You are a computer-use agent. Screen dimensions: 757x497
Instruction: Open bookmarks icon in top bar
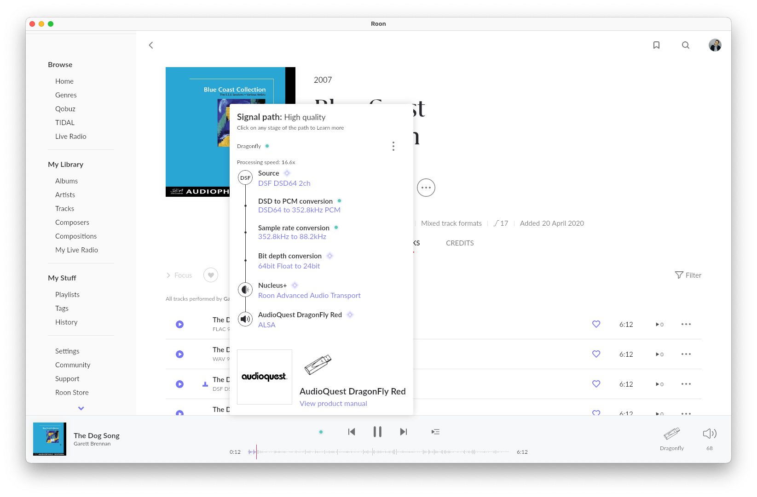[x=657, y=45]
